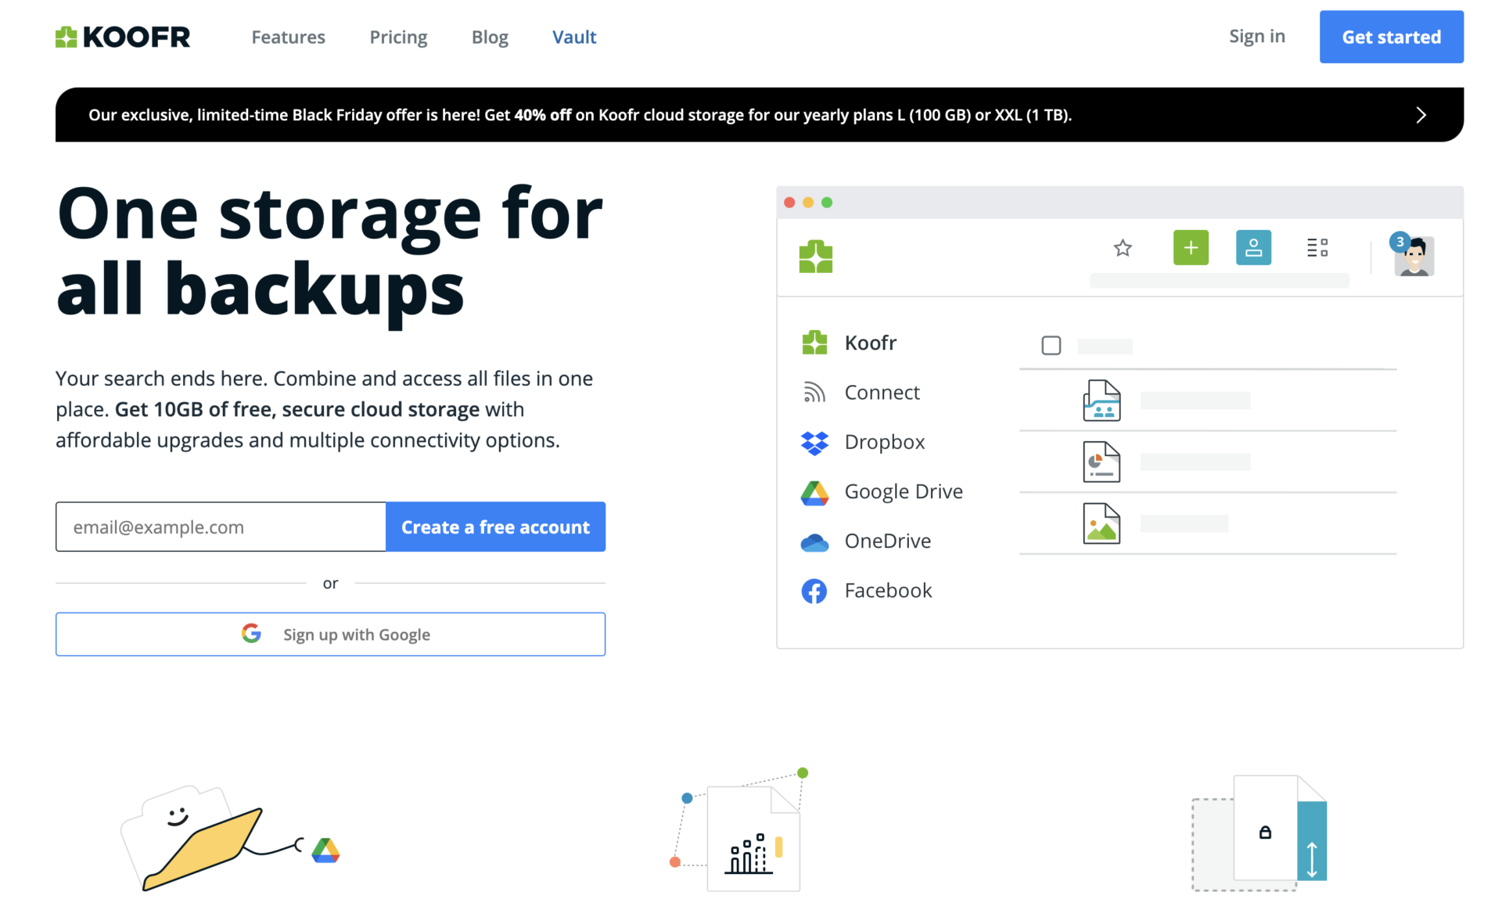Image resolution: width=1502 pixels, height=906 pixels.
Task: Open the Facebook source
Action: (x=888, y=591)
